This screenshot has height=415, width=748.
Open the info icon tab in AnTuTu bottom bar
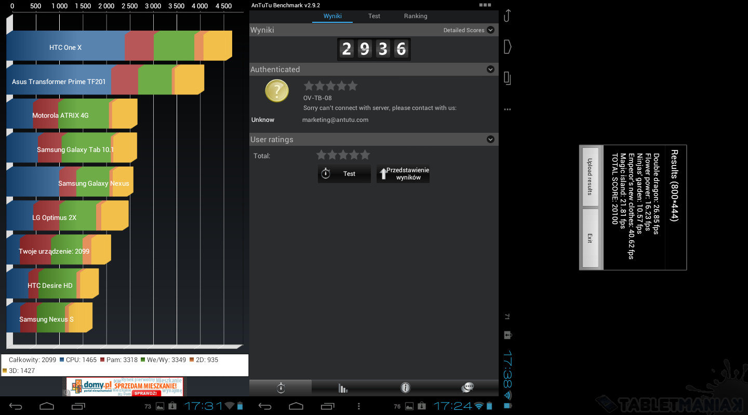(x=405, y=388)
